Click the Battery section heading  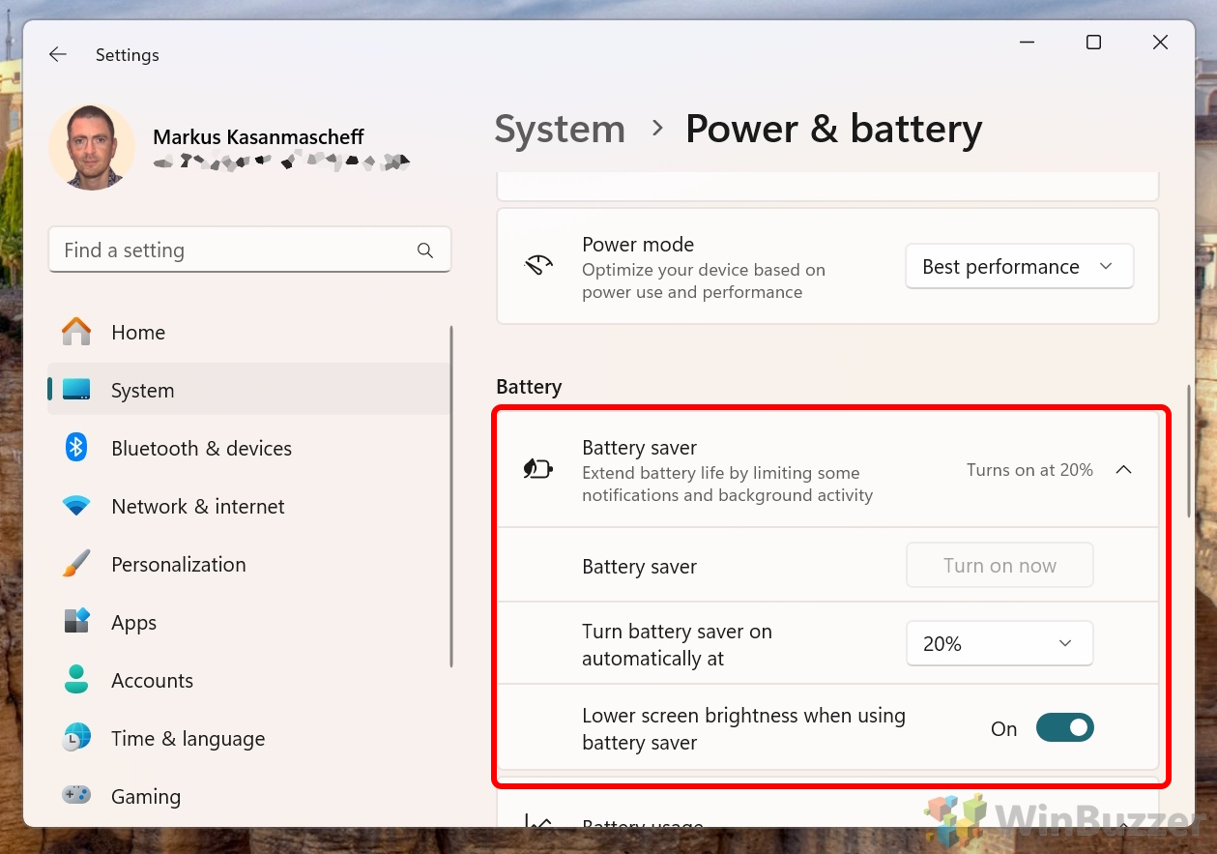click(529, 387)
